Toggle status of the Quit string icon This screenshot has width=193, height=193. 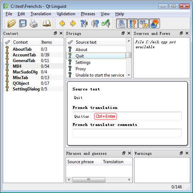tap(70, 56)
